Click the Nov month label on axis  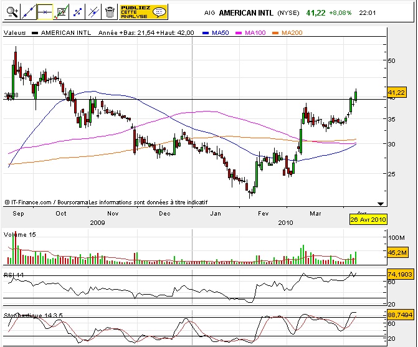[113, 214]
